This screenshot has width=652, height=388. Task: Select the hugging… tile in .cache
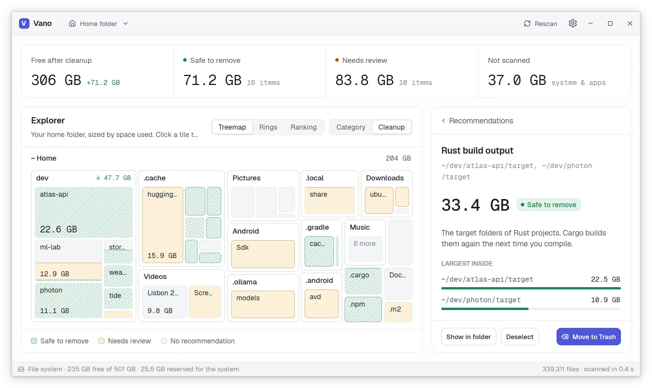coord(163,225)
